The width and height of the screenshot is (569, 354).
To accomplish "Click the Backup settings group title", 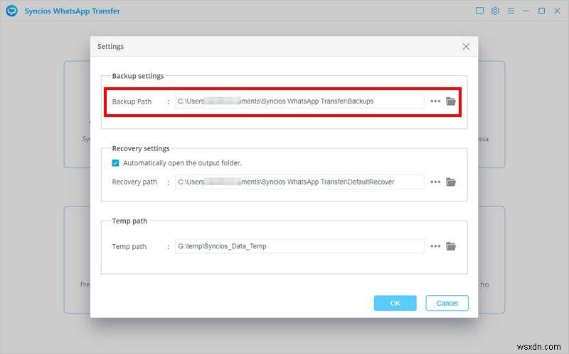I will point(138,76).
